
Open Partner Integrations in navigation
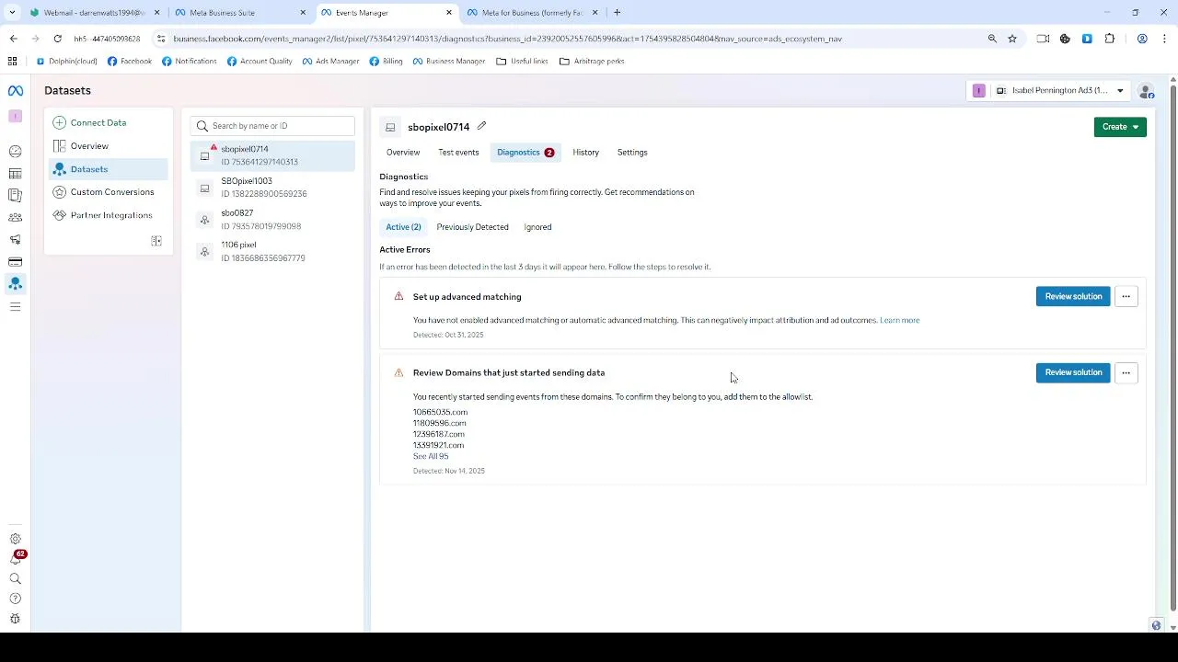click(110, 215)
